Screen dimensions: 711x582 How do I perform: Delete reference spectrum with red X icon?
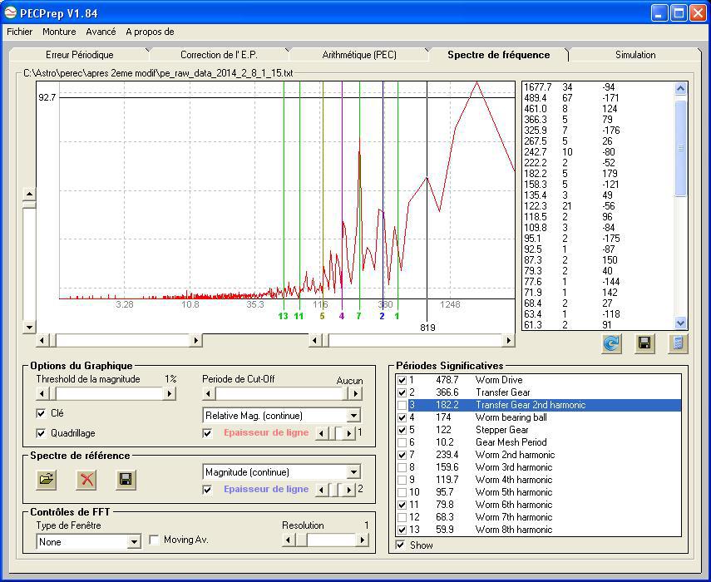click(86, 479)
